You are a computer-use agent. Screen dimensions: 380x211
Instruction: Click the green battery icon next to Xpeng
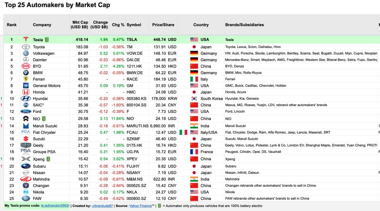[48, 159]
